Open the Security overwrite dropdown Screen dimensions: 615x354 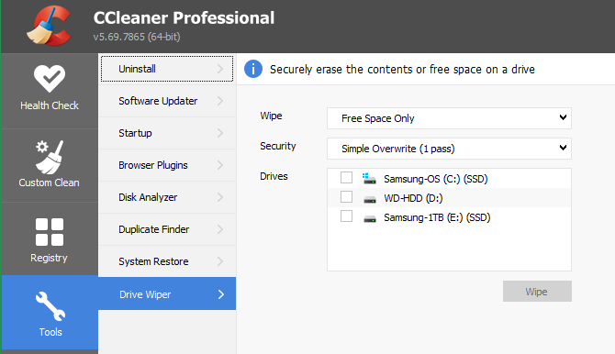point(449,149)
